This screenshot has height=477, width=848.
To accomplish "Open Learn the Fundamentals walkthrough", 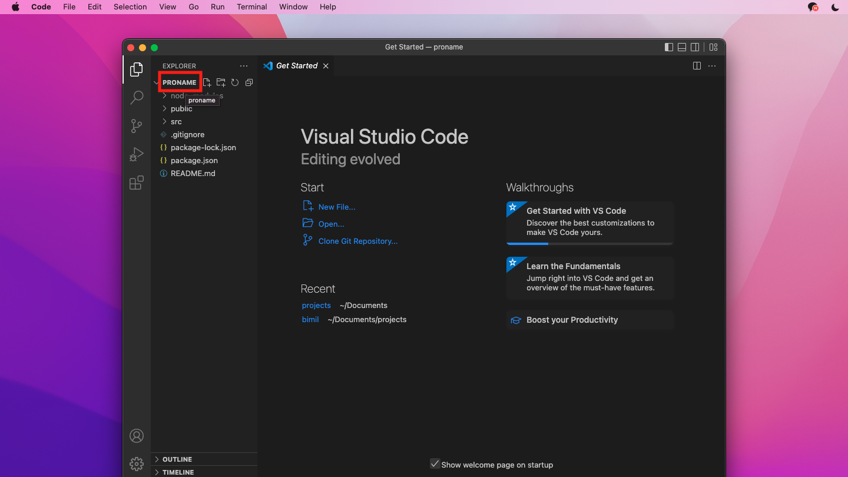I will click(589, 278).
